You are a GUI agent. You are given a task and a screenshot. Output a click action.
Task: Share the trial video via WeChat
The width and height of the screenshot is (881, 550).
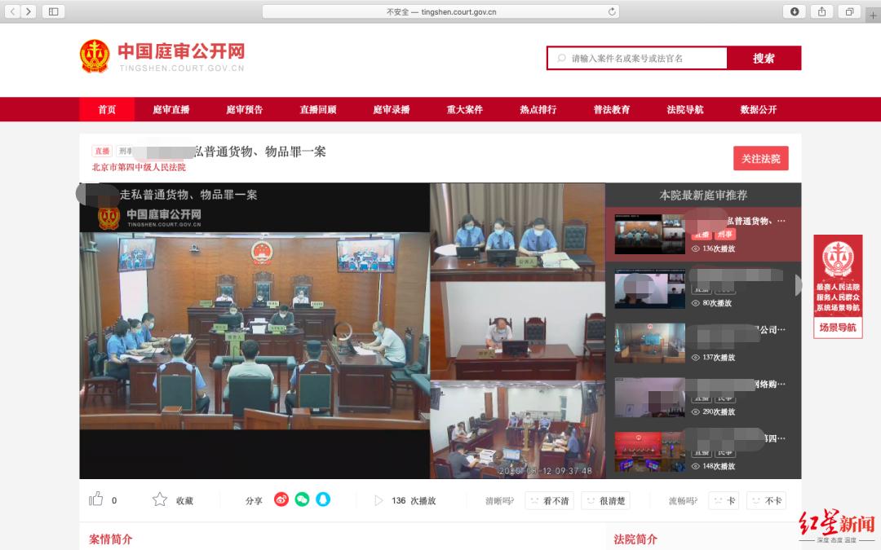tap(302, 499)
